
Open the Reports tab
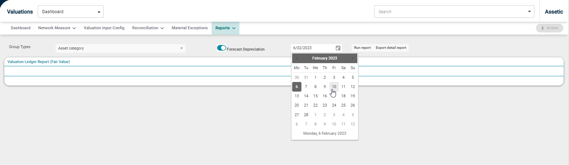coord(226,28)
